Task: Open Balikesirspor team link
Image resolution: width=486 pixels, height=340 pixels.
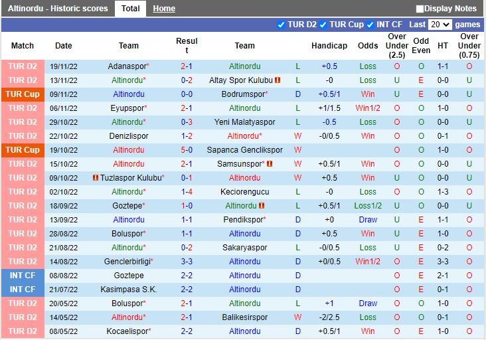Action: (x=244, y=317)
